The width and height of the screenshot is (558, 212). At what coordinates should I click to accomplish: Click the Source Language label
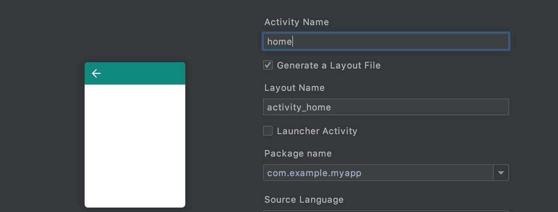(x=304, y=200)
